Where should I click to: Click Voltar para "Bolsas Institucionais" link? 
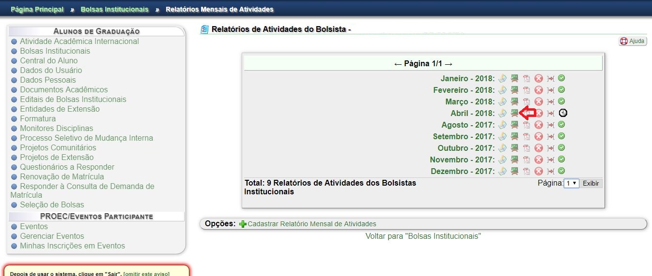pos(423,236)
